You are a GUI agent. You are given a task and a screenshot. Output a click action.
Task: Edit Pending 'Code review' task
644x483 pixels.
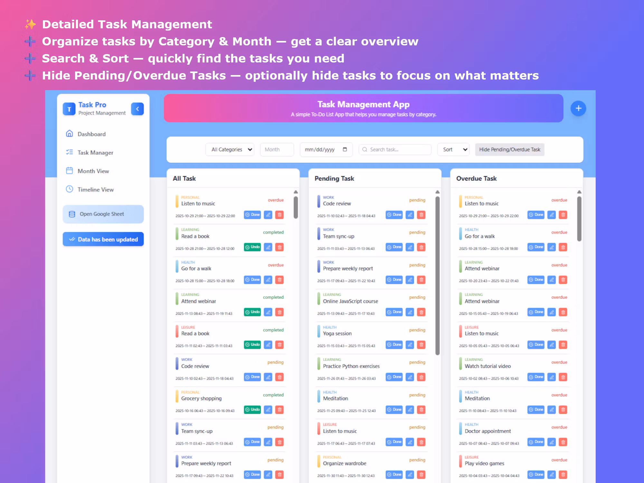[410, 215]
